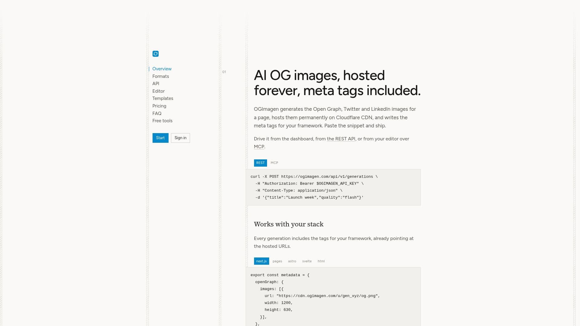Click the Launch week JSON payload line
580x326 pixels.
click(x=309, y=197)
